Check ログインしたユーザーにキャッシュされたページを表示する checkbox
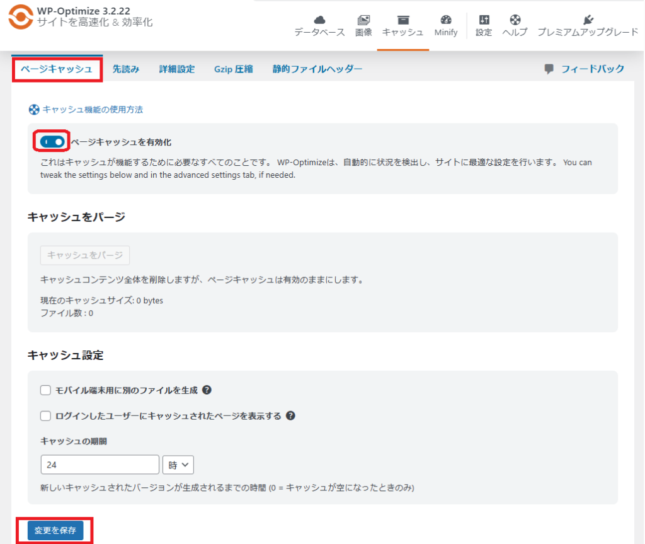Screen dimensions: 645x544 click(x=45, y=416)
